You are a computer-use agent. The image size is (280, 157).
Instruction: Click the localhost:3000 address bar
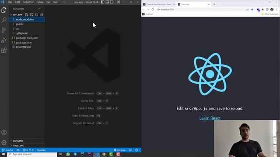(x=201, y=10)
